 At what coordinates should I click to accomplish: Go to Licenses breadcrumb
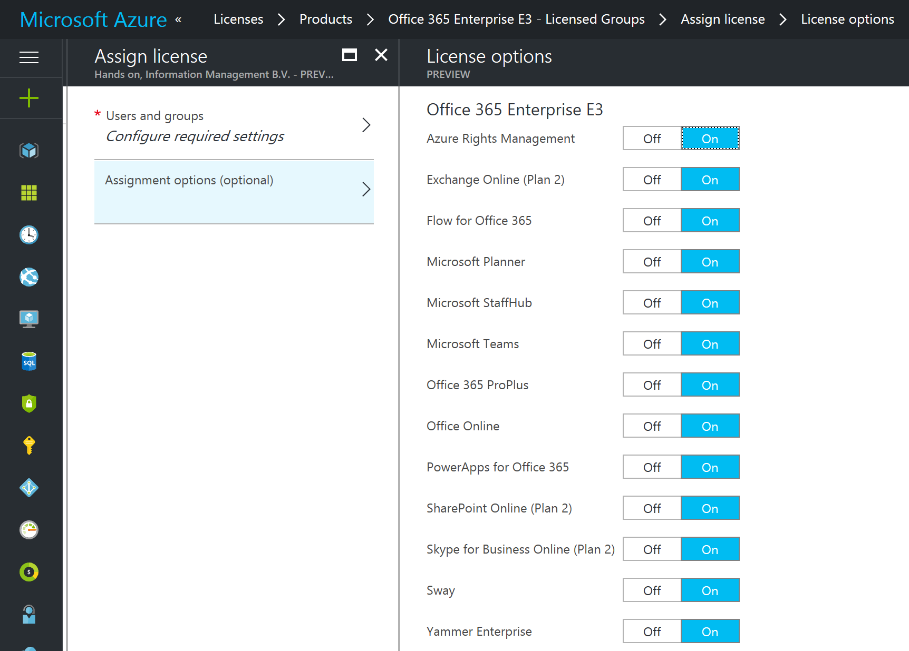pyautogui.click(x=238, y=19)
